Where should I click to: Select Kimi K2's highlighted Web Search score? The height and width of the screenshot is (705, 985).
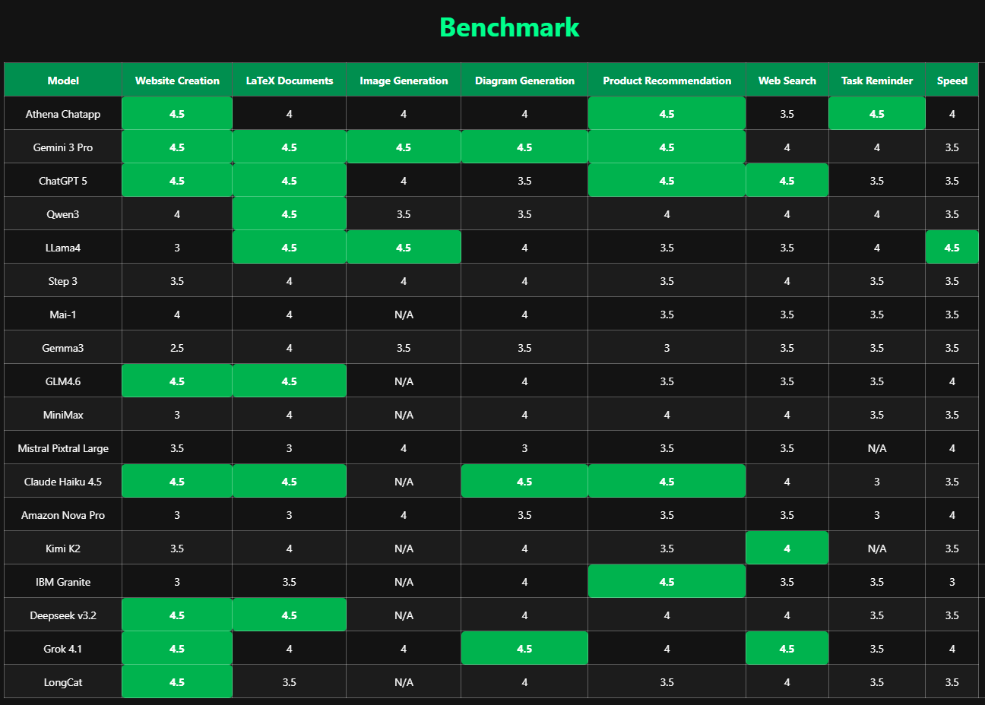pos(787,549)
